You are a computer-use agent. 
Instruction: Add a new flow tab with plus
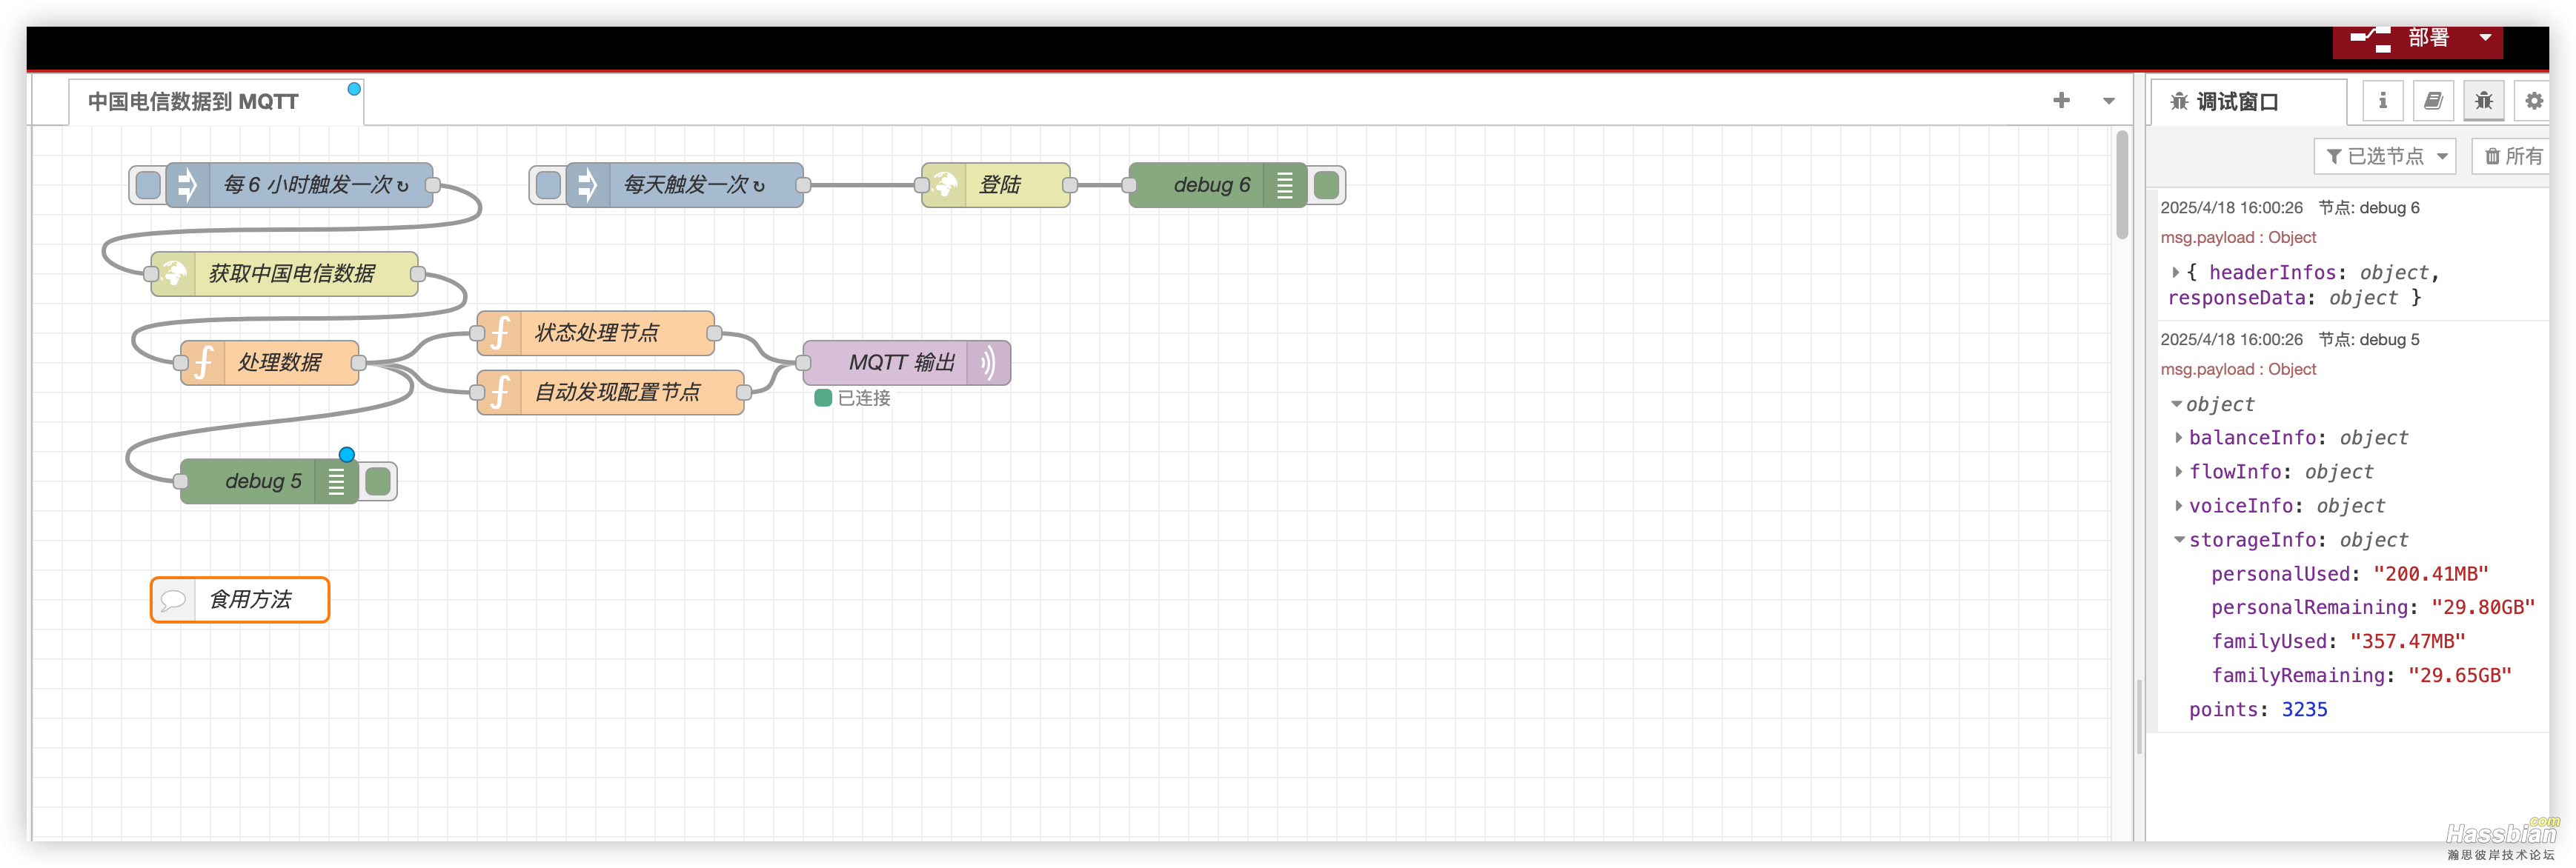coord(2061,100)
